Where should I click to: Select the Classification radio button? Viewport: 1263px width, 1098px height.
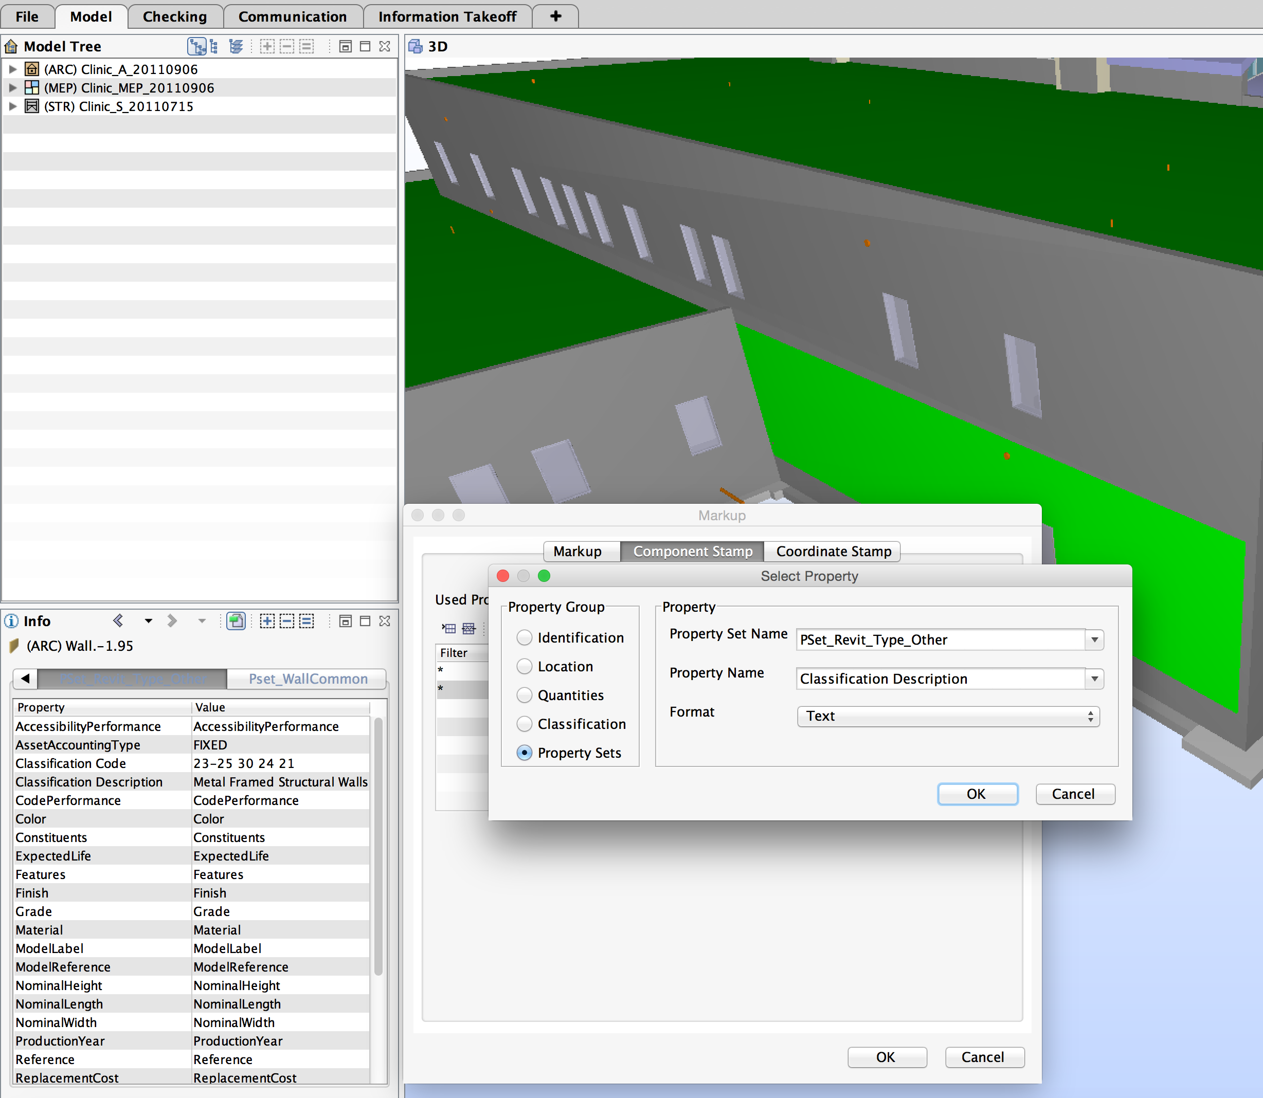[525, 724]
